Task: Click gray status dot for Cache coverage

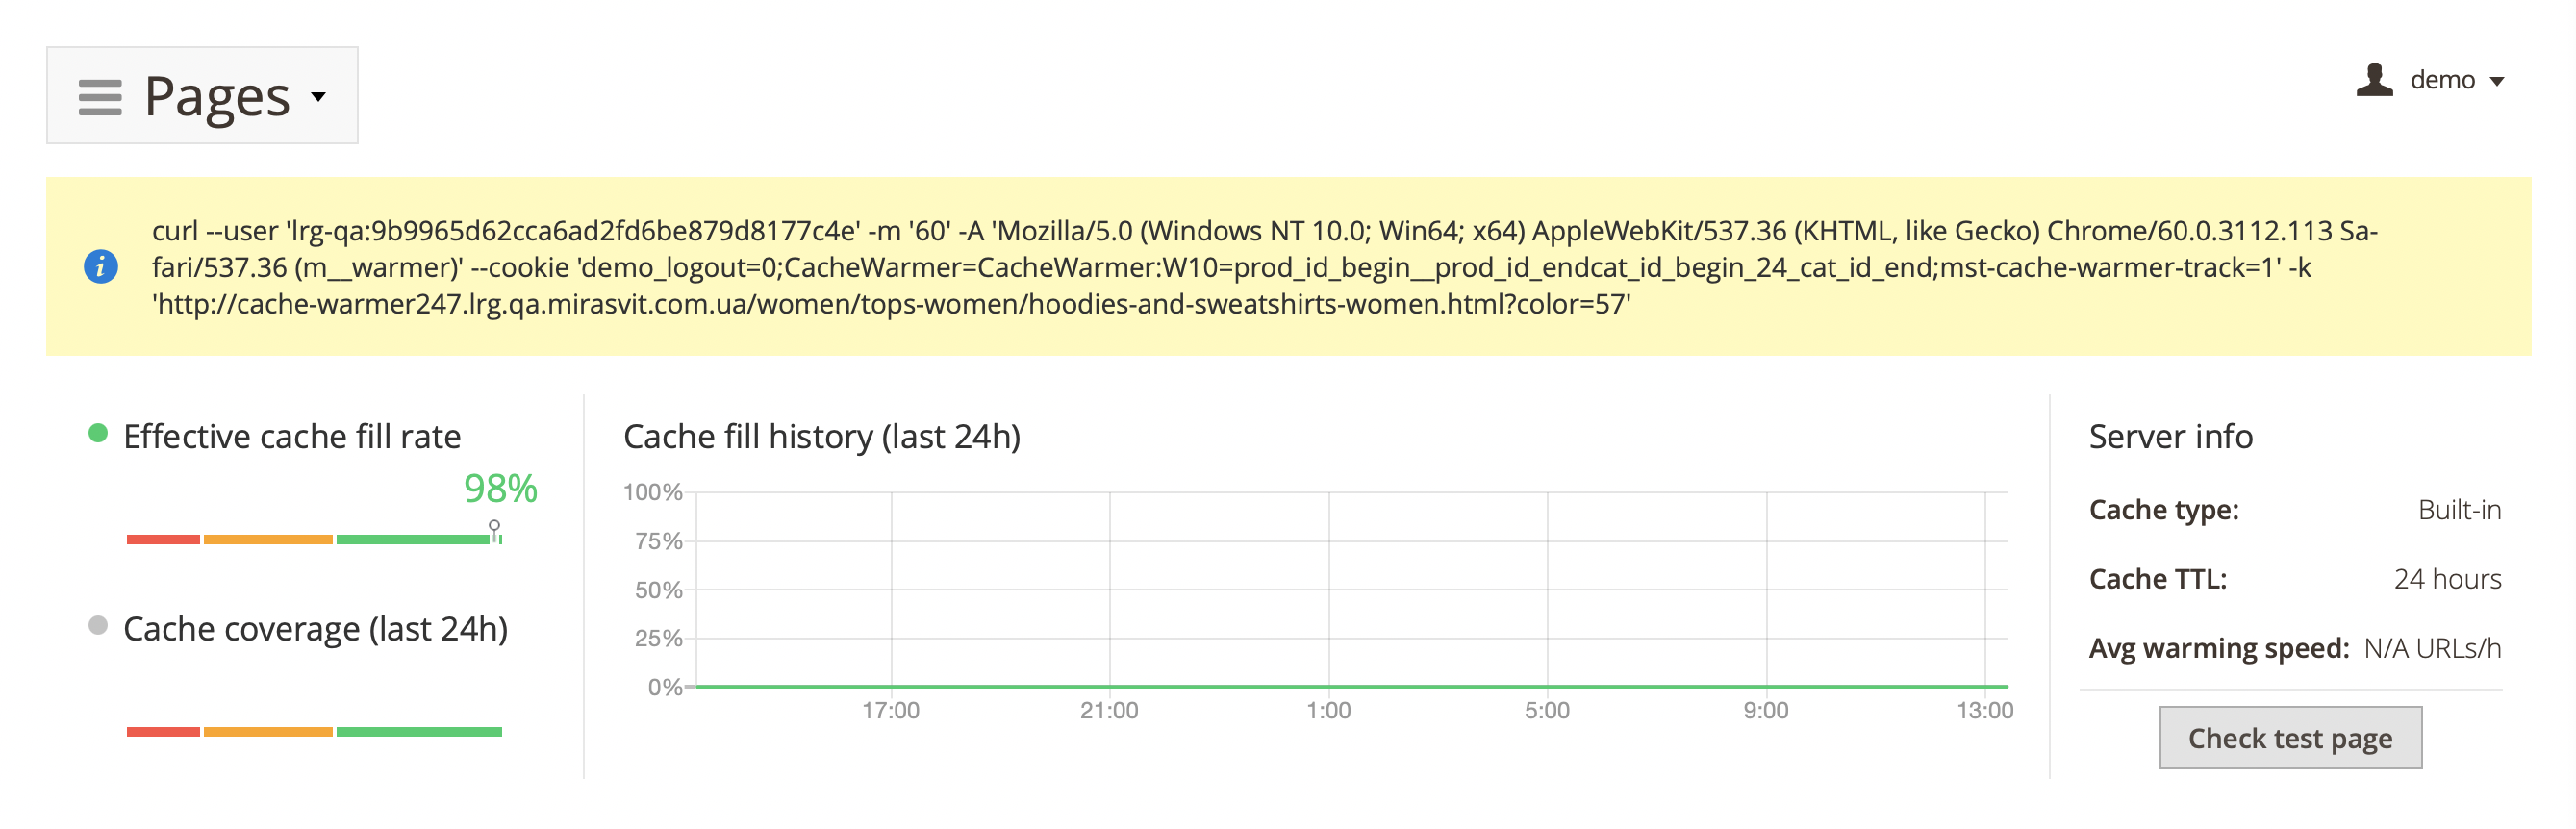Action: pyautogui.click(x=98, y=626)
